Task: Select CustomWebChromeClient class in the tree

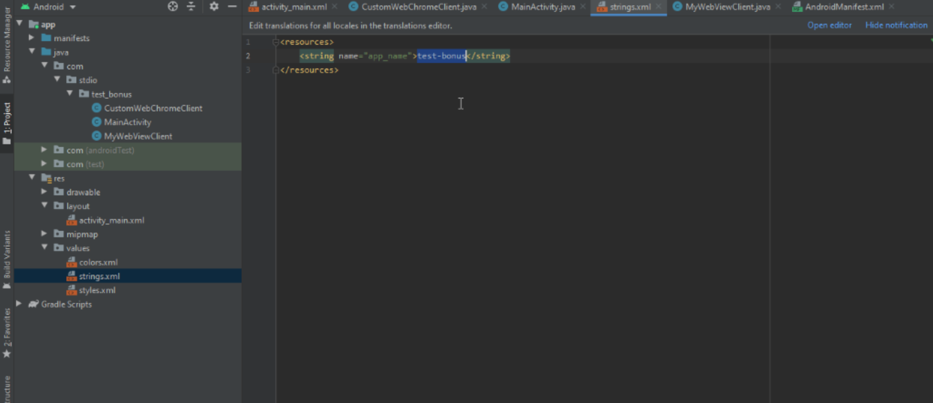Action: pyautogui.click(x=153, y=108)
